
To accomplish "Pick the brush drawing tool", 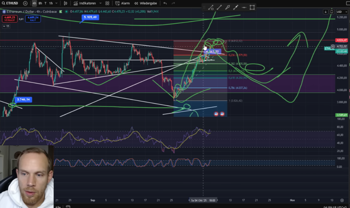I will point(227,7).
